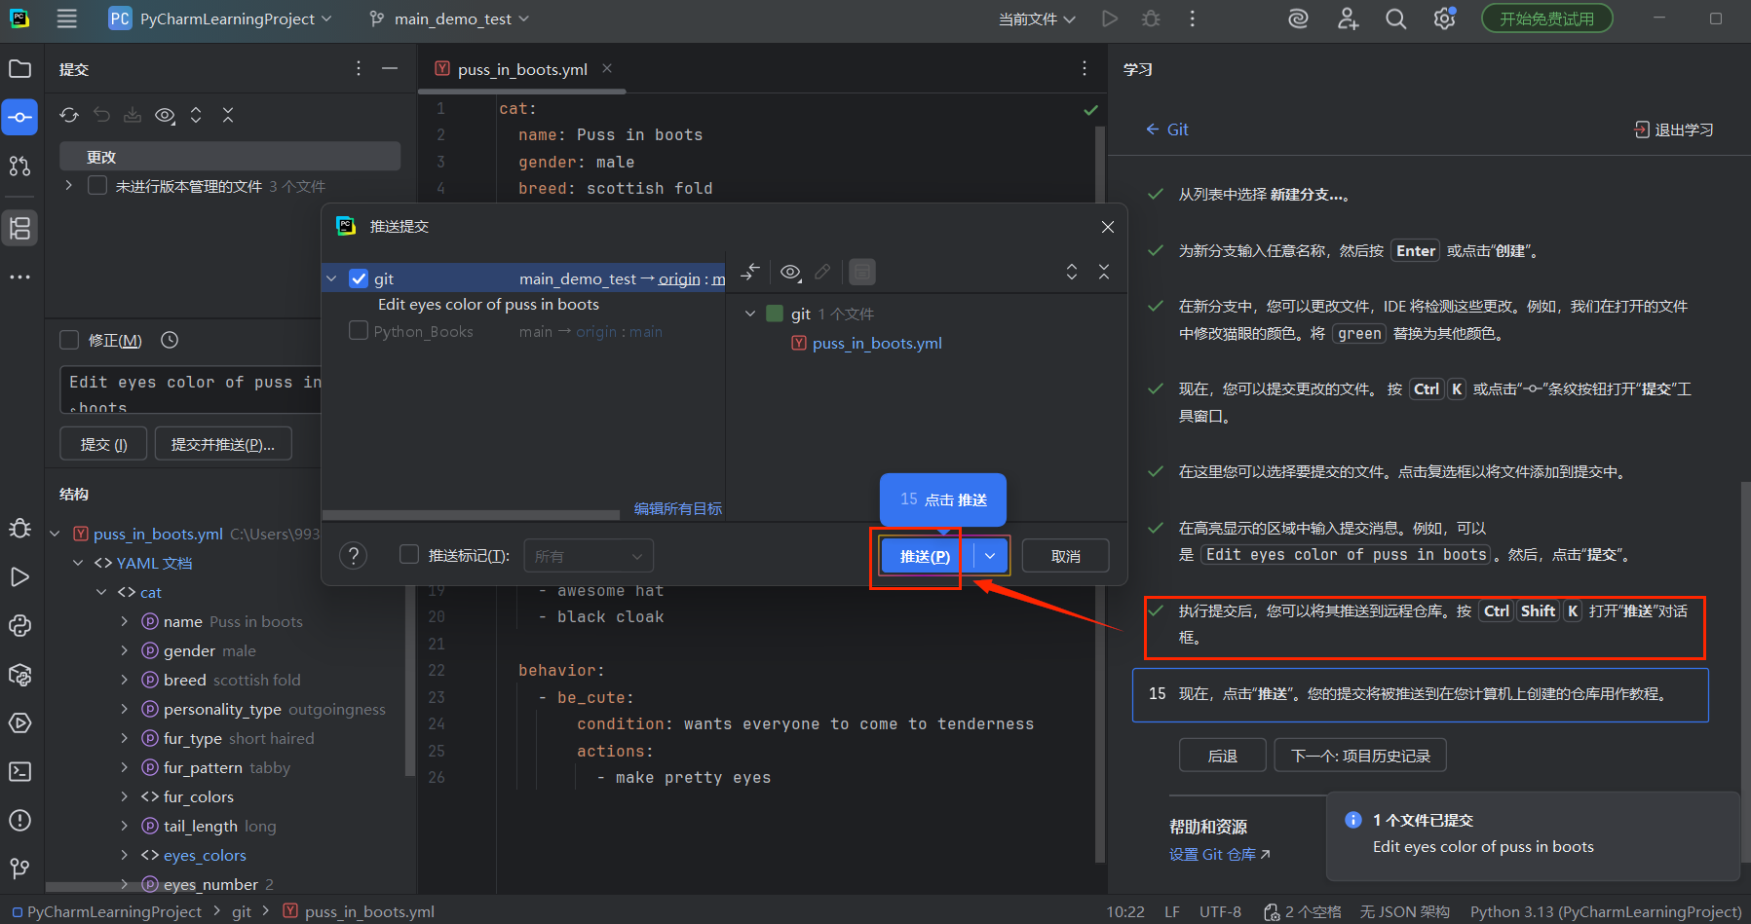Expand eyes_colors structure node
The image size is (1751, 924).
[x=124, y=855]
